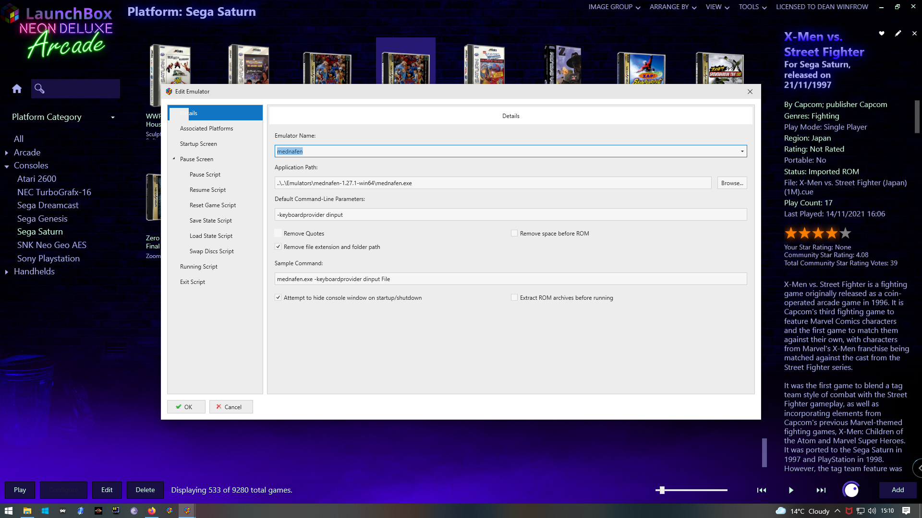922x518 pixels.
Task: Skip to next music track
Action: pos(821,490)
